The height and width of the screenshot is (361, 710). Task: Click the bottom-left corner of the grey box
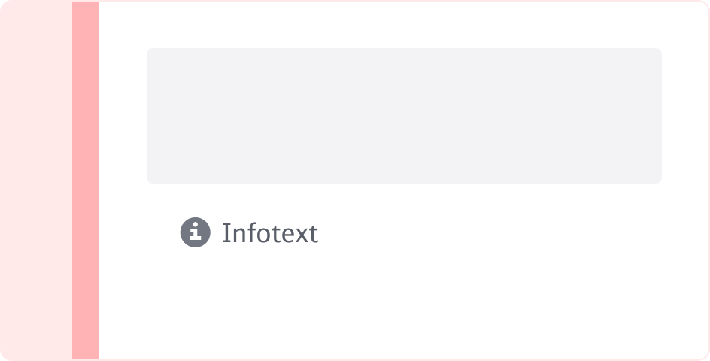pyautogui.click(x=150, y=180)
